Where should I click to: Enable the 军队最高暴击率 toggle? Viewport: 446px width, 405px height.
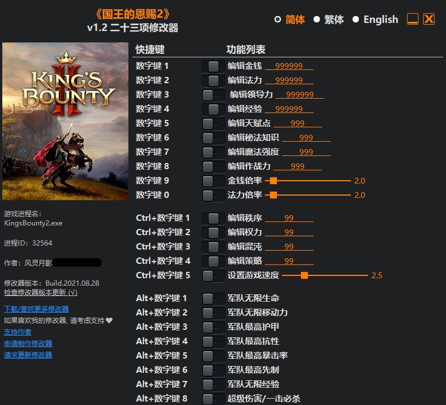click(213, 356)
